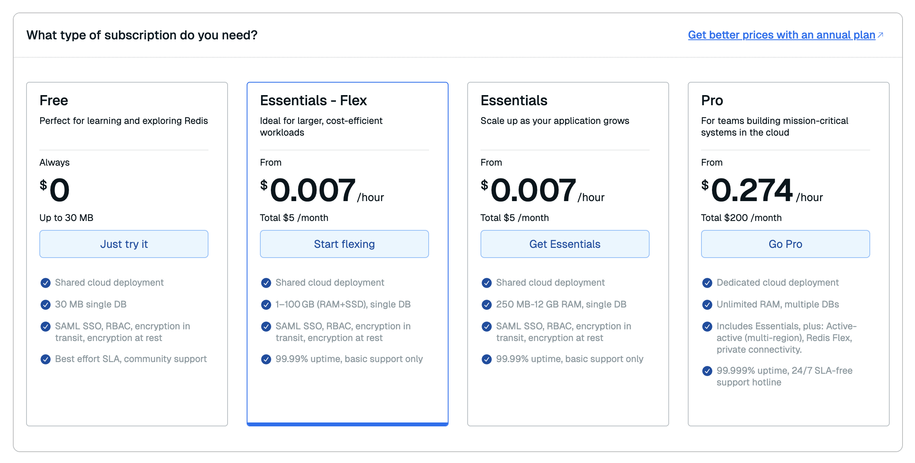Click check icon beside Includes Essentials, plus
The height and width of the screenshot is (463, 915).
pos(707,327)
